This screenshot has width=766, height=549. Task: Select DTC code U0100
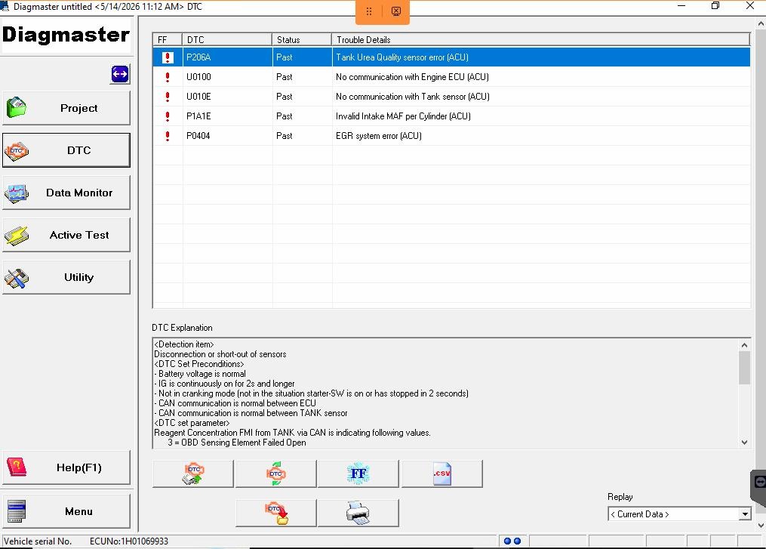tap(198, 77)
